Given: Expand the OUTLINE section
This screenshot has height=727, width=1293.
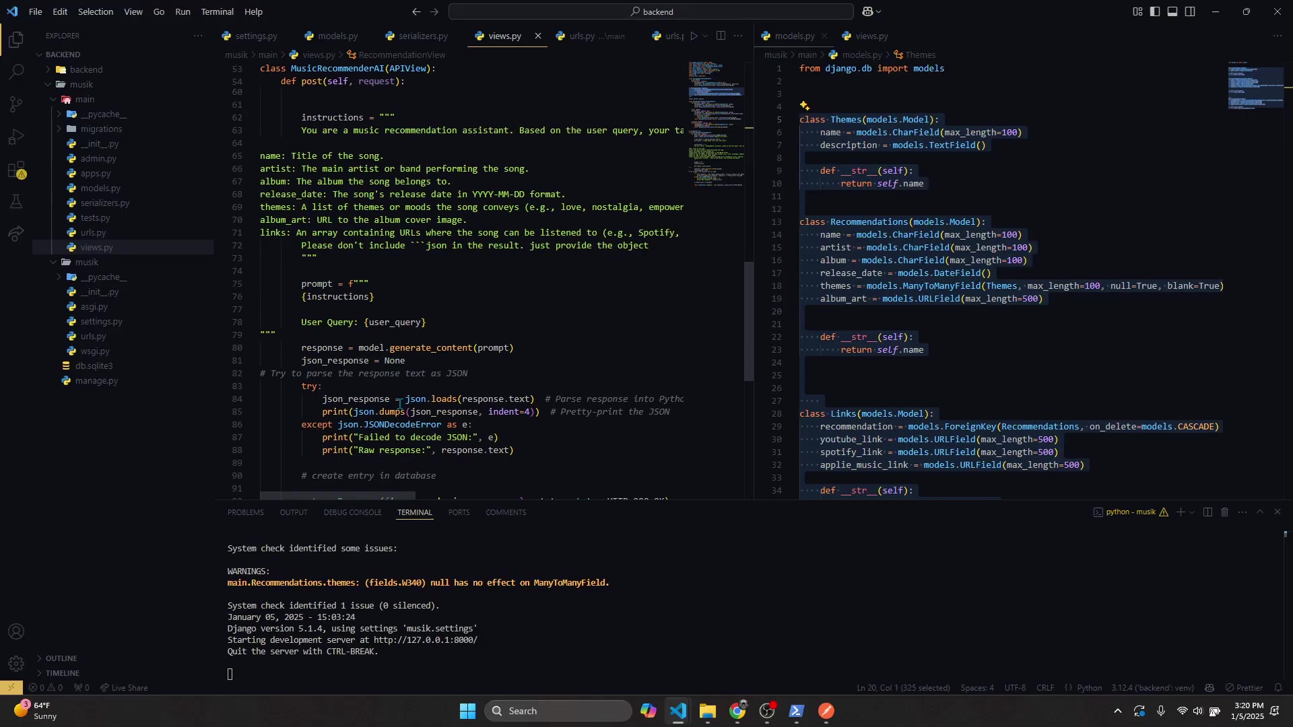Looking at the screenshot, I should [61, 658].
